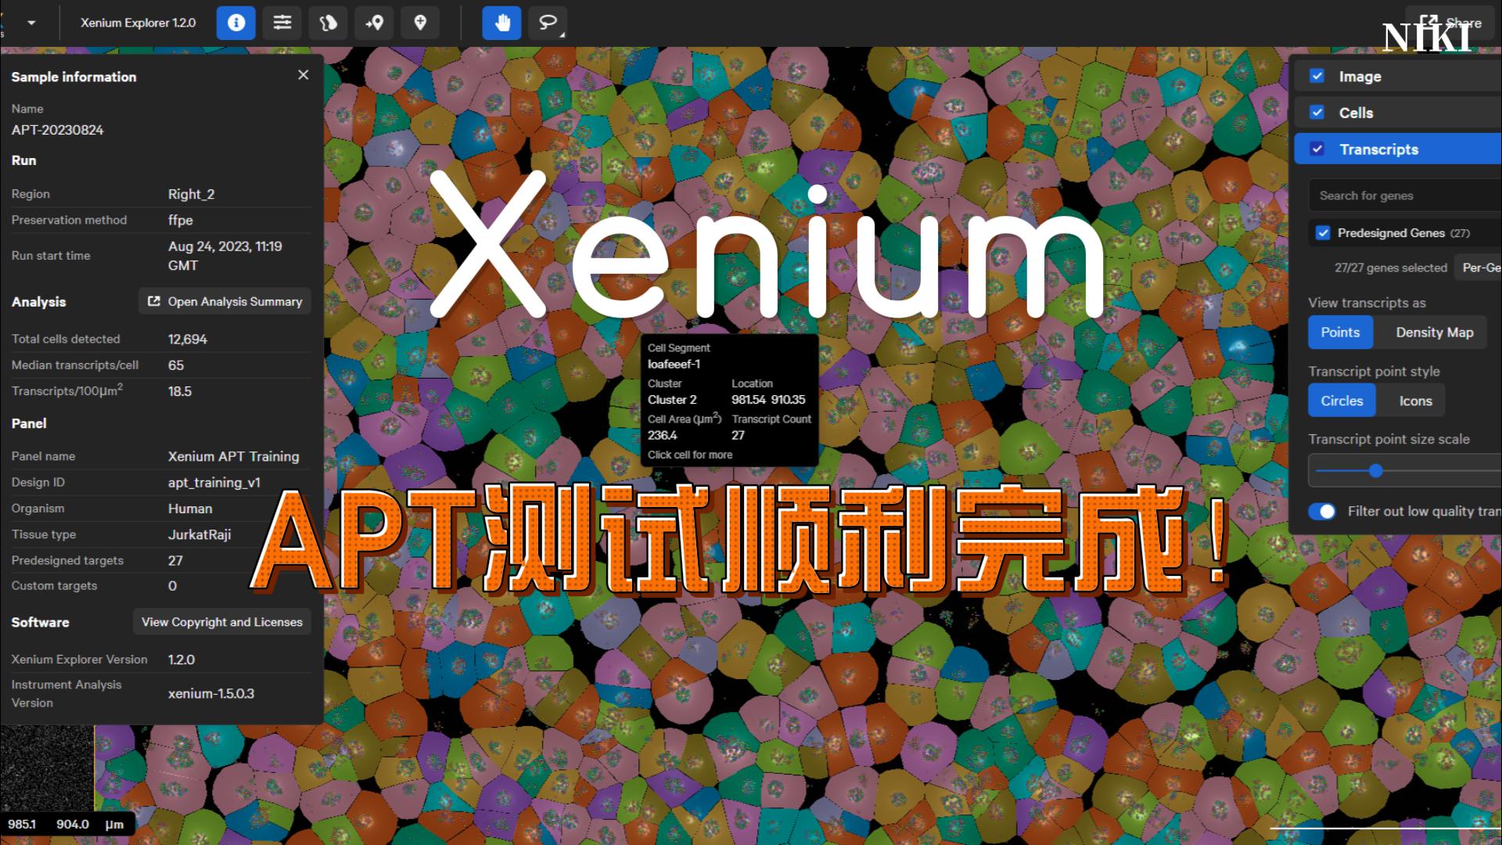Select the Points view mode tab
Image resolution: width=1502 pixels, height=845 pixels.
1340,333
